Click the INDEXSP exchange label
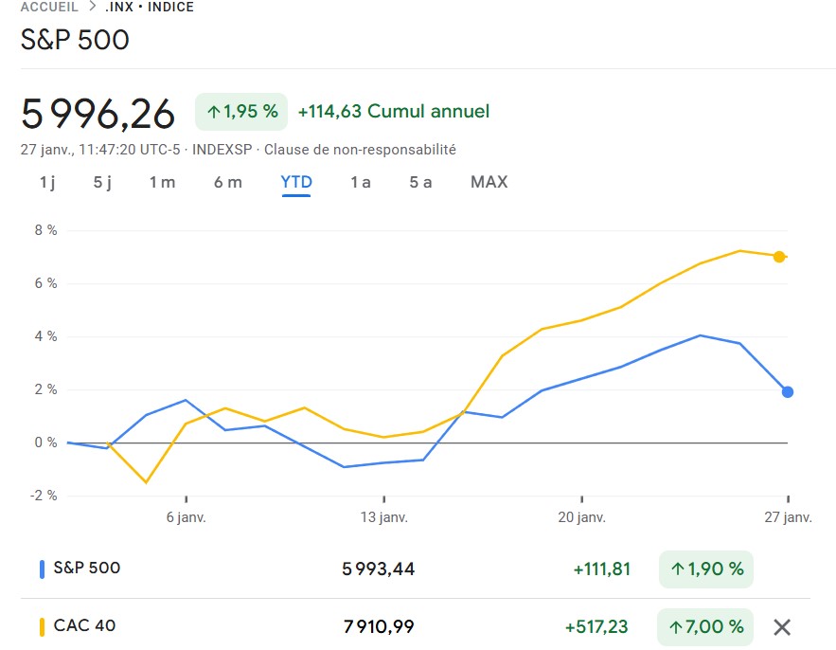Image resolution: width=836 pixels, height=650 pixels. click(x=222, y=150)
